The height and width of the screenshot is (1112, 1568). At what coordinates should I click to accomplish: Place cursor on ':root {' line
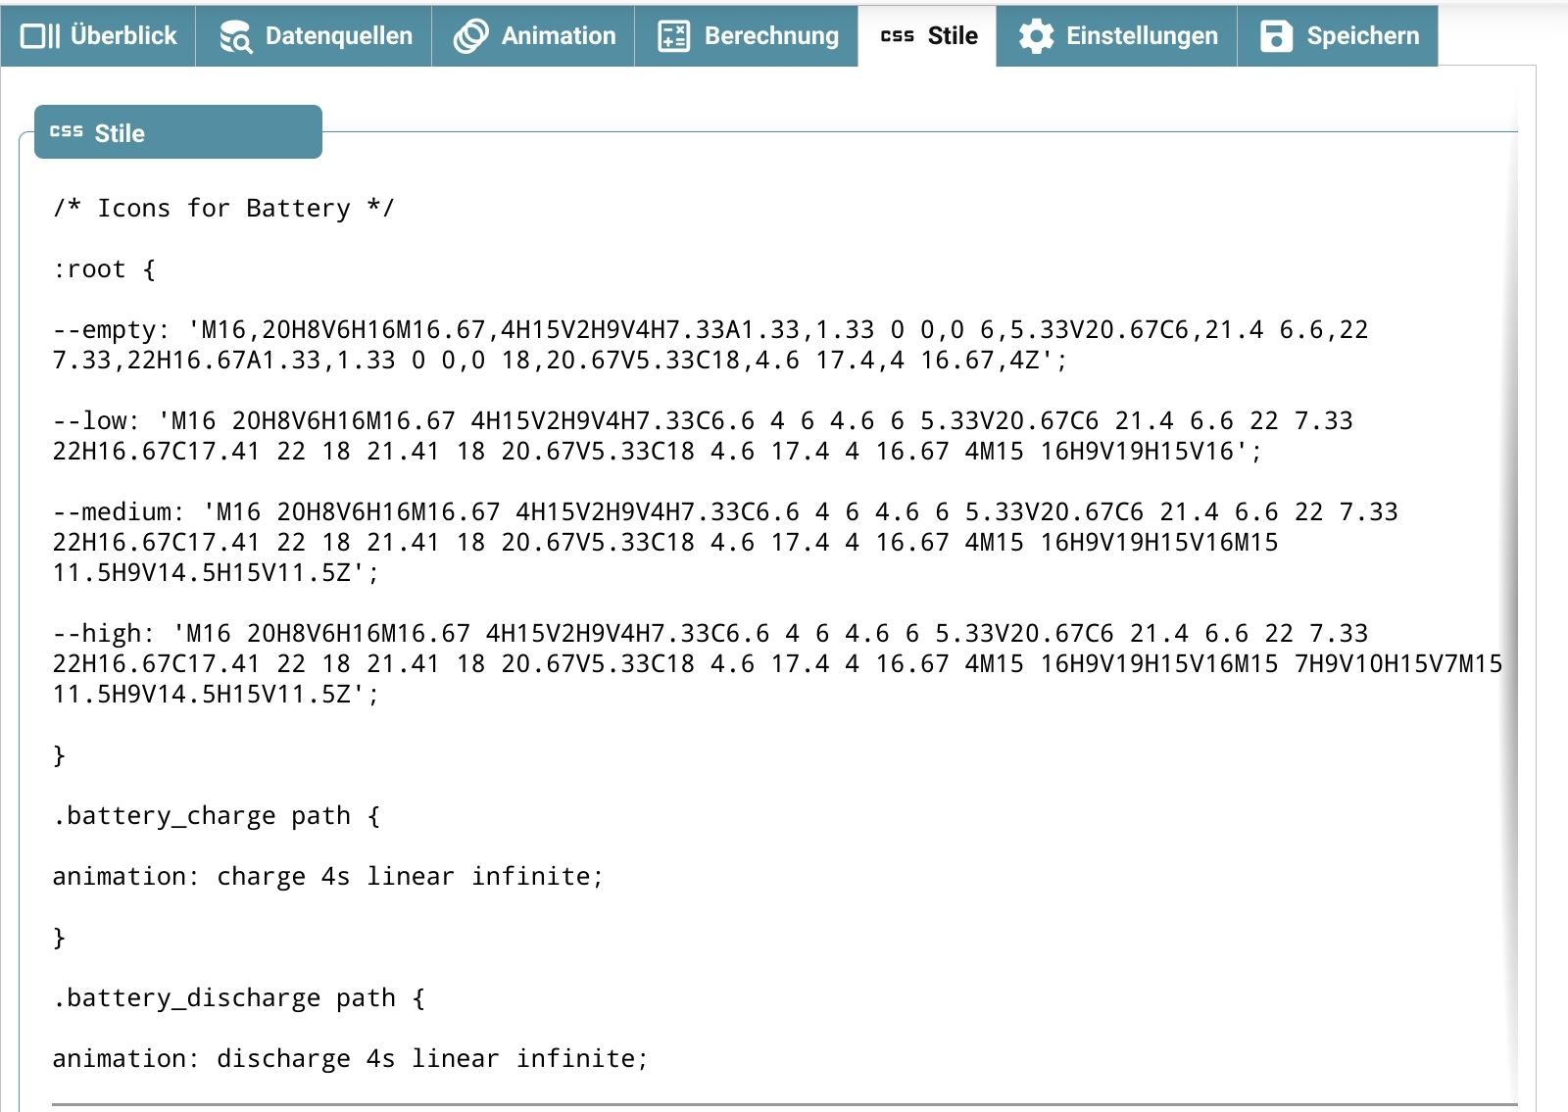pyautogui.click(x=104, y=268)
